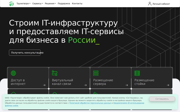180x112 pixels.
Task: Accept cookies with Соглашаюсь button
Action: tap(162, 99)
